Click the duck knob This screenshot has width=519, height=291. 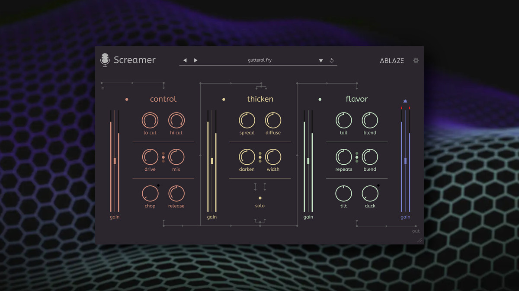click(x=370, y=194)
